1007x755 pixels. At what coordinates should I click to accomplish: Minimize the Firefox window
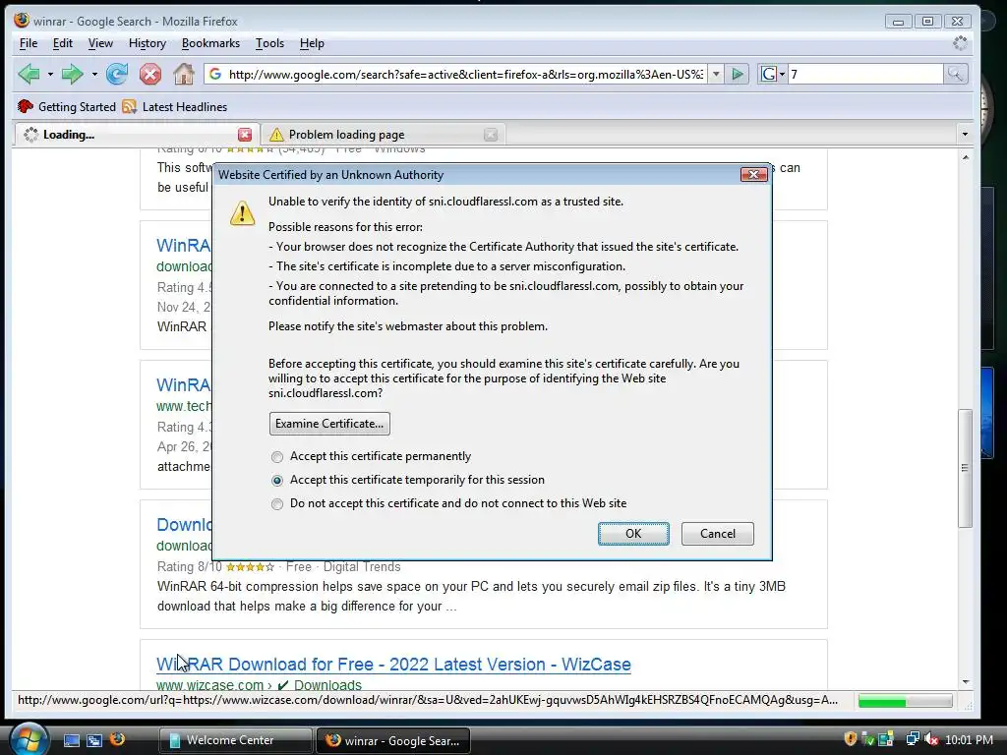[898, 22]
